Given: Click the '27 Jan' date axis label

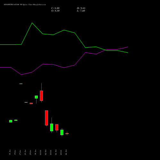Looking at the screenshot, I should pyautogui.click(x=20, y=152).
